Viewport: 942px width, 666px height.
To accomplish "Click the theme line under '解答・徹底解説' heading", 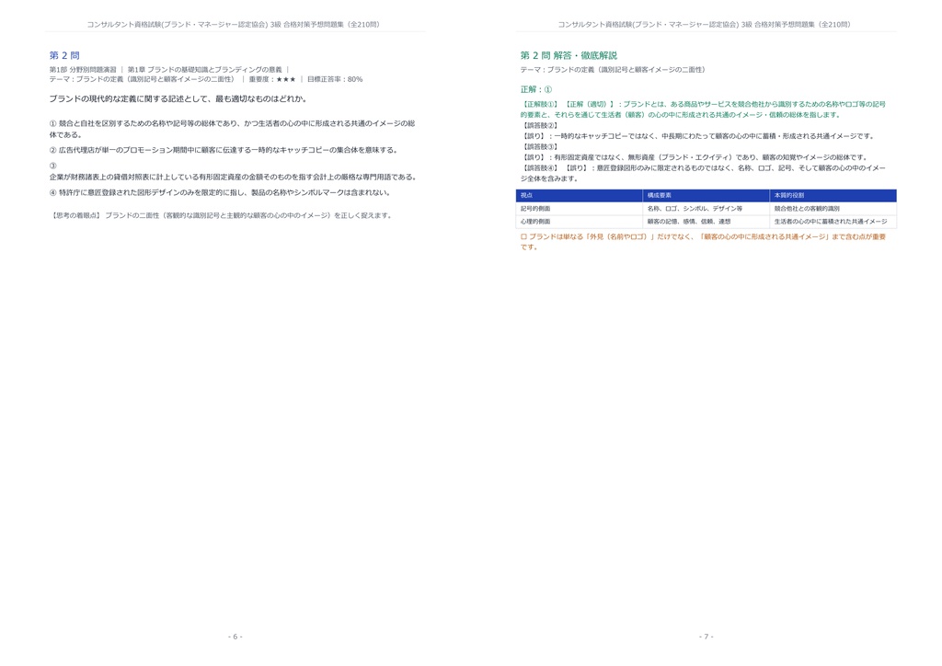I will (613, 70).
